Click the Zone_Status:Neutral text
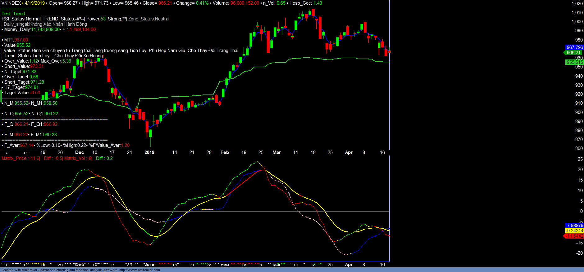This screenshot has width=584, height=272. 149,19
